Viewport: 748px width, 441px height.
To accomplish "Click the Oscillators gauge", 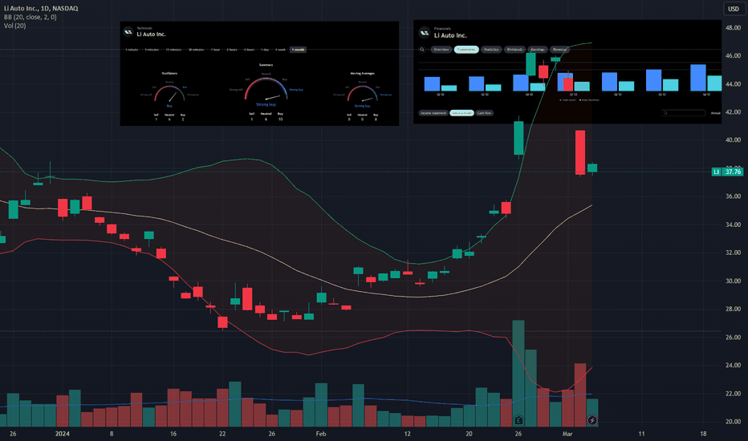I will click(169, 94).
